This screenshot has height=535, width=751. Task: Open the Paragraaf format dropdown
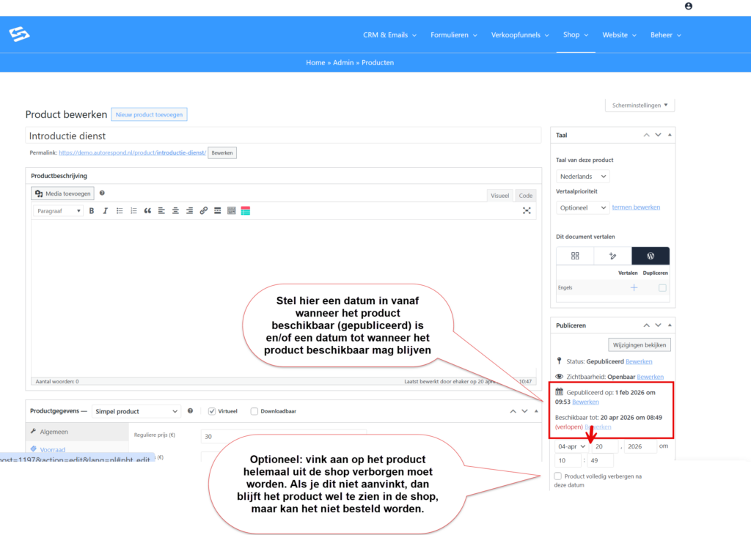point(59,211)
